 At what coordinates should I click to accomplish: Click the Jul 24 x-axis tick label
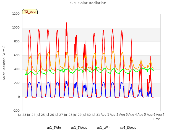31,115
